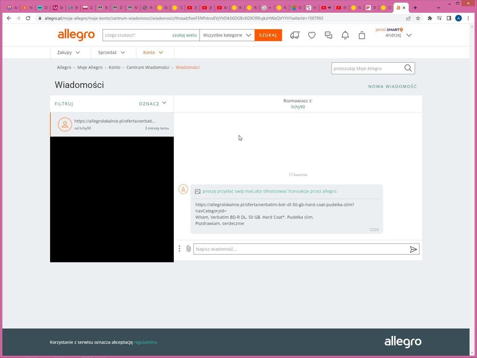Click the send message paper-plane icon
Image resolution: width=477 pixels, height=358 pixels.
pos(413,250)
